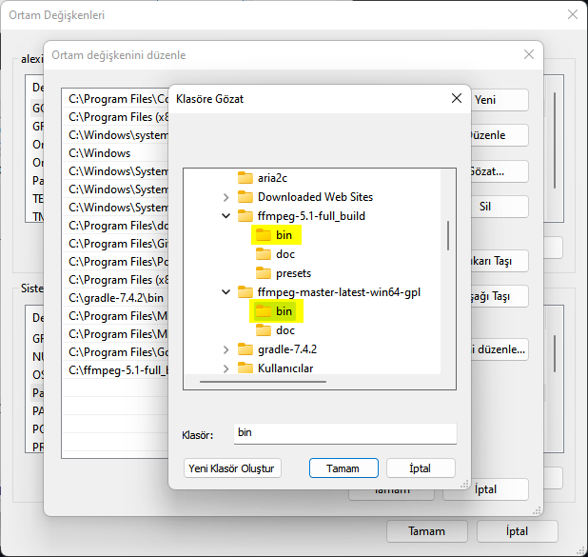Click the aria2c folder icon

point(245,178)
